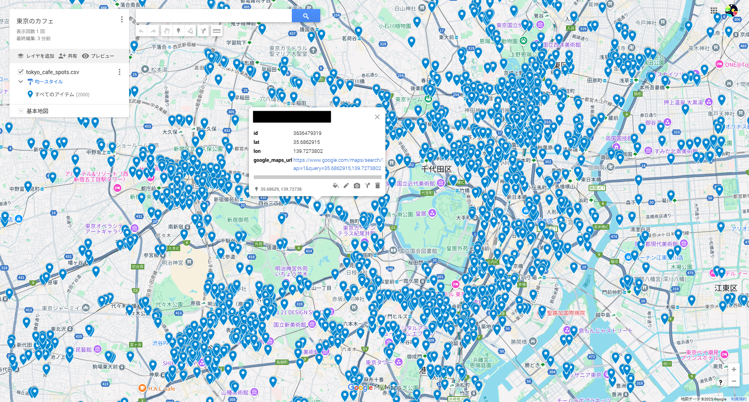The width and height of the screenshot is (749, 402).
Task: Open the tokyo_cafe_spots.csv layer options menu
Action: click(x=119, y=72)
